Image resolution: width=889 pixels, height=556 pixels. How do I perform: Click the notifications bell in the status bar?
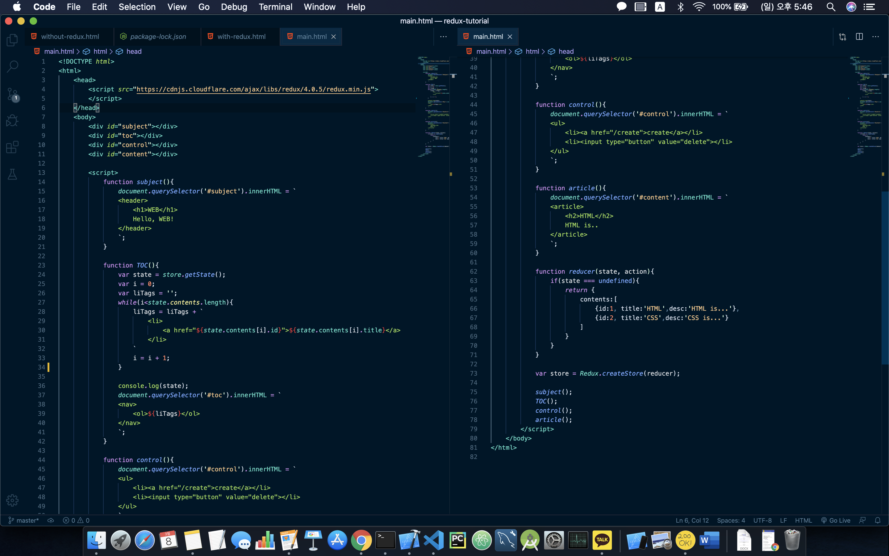click(x=878, y=520)
